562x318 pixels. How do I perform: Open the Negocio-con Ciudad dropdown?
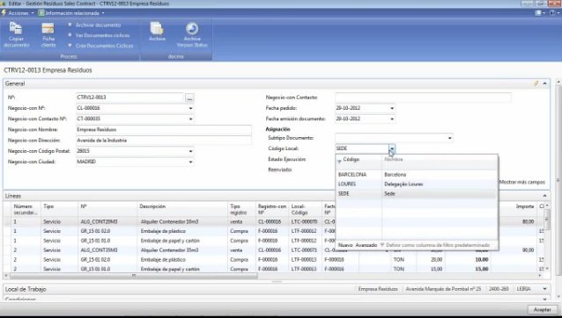[190, 162]
